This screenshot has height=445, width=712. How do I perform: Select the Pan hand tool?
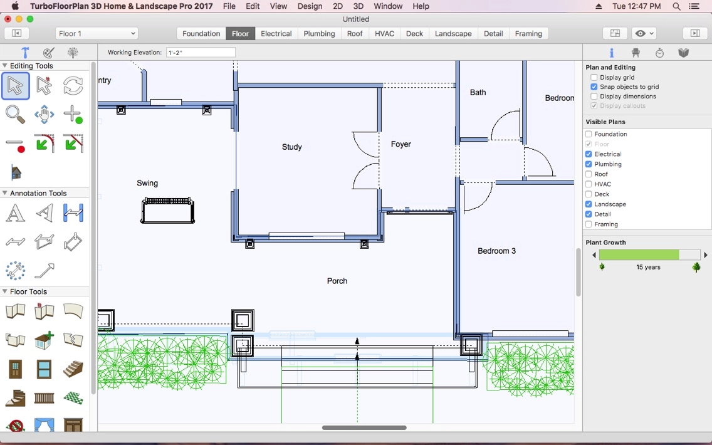(44, 115)
